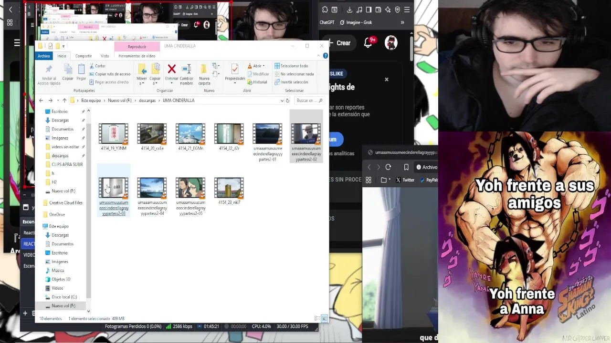611x343 pixels.
Task: Click Copiar ruta de acceso
Action: (109, 74)
